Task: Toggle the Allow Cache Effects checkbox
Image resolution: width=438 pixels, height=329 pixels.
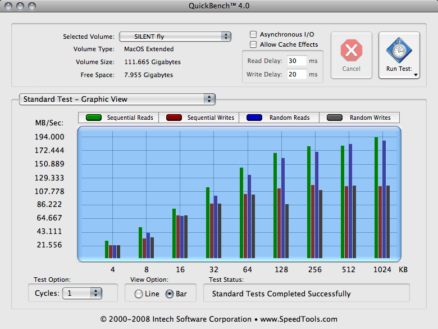Action: point(254,44)
